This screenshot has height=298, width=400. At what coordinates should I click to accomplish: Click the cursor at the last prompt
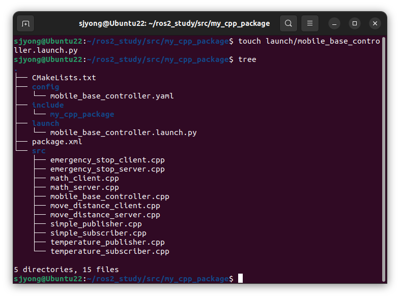(240, 278)
